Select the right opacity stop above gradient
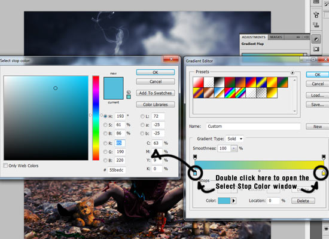 [x=324, y=157]
